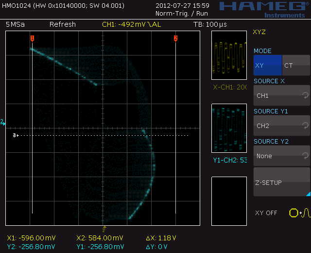Viewport: 311px width, 253px height.
Task: Switch mode to CT
Action: (295, 65)
